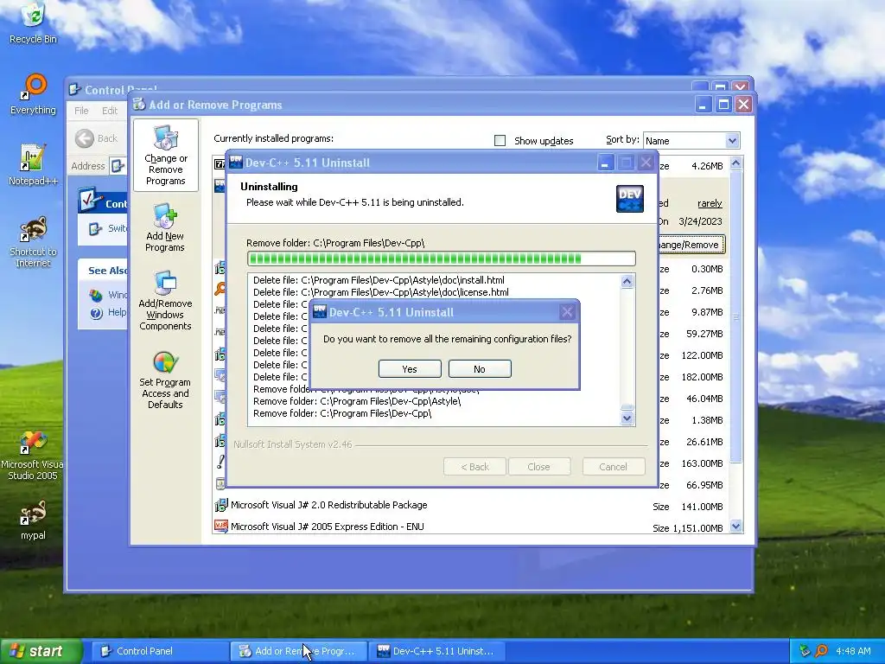Click the Change/Remove button

point(691,245)
